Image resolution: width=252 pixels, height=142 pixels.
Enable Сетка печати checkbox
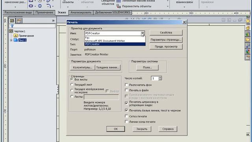pyautogui.click(x=126, y=116)
